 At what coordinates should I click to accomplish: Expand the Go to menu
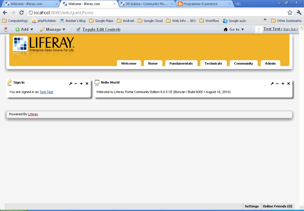(234, 29)
